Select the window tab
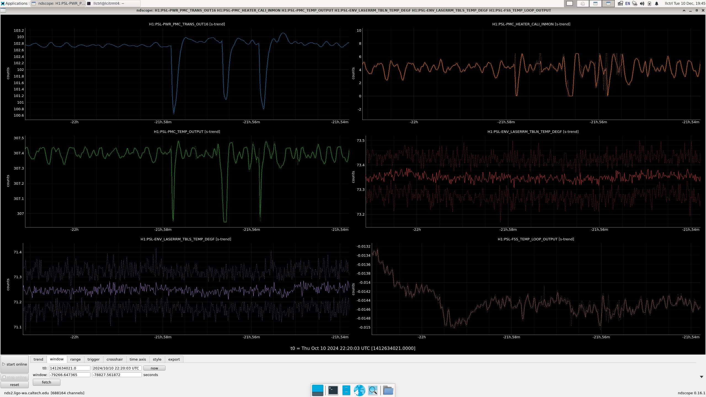 click(57, 359)
